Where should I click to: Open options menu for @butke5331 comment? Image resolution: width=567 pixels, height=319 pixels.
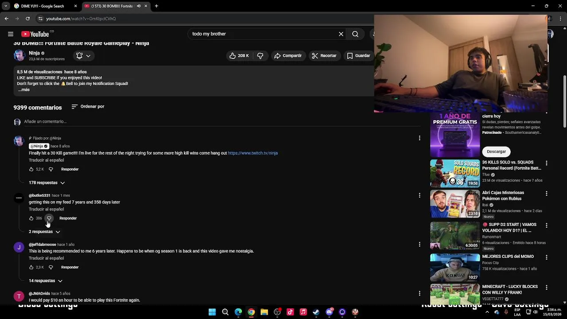pyautogui.click(x=419, y=195)
